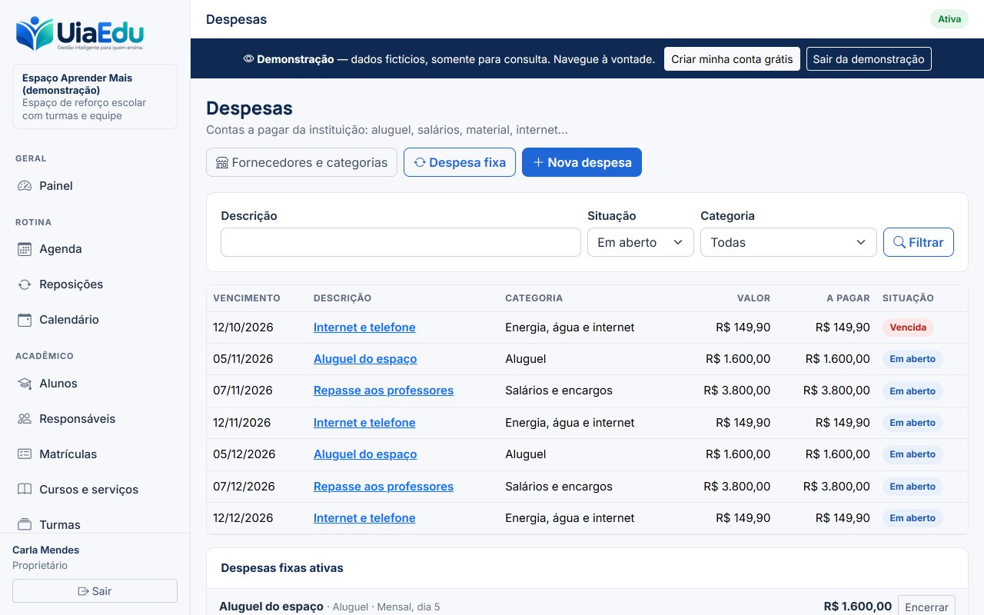The width and height of the screenshot is (984, 615).
Task: Click the Reposições refresh arrows icon
Action: 25,284
